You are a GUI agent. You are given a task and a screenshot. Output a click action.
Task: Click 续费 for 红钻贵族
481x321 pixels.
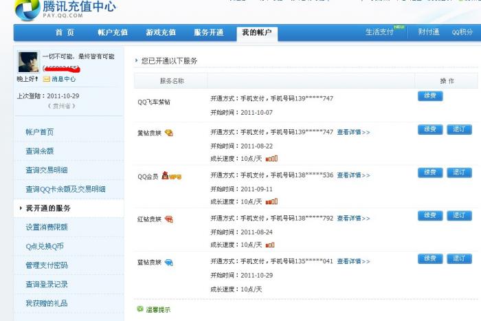[x=430, y=215]
